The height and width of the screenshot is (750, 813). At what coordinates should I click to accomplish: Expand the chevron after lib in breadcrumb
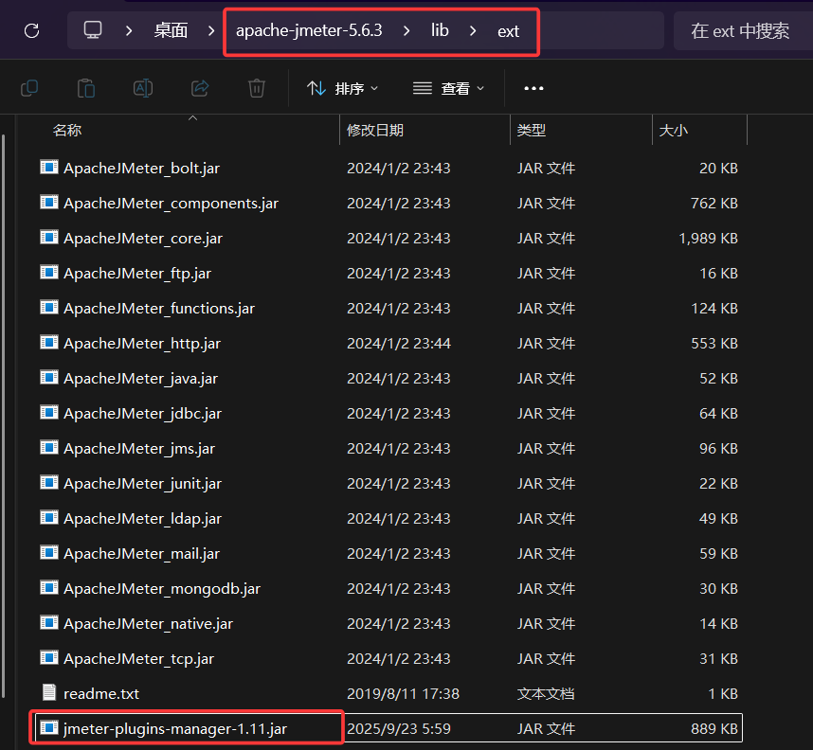(x=473, y=31)
